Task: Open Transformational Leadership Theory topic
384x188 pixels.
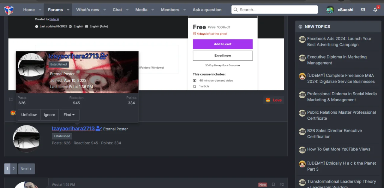Action: click(x=341, y=184)
